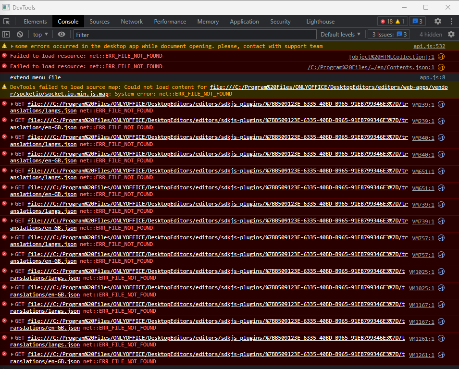
Task: Open the 3 Issues panel link
Action: (389, 35)
